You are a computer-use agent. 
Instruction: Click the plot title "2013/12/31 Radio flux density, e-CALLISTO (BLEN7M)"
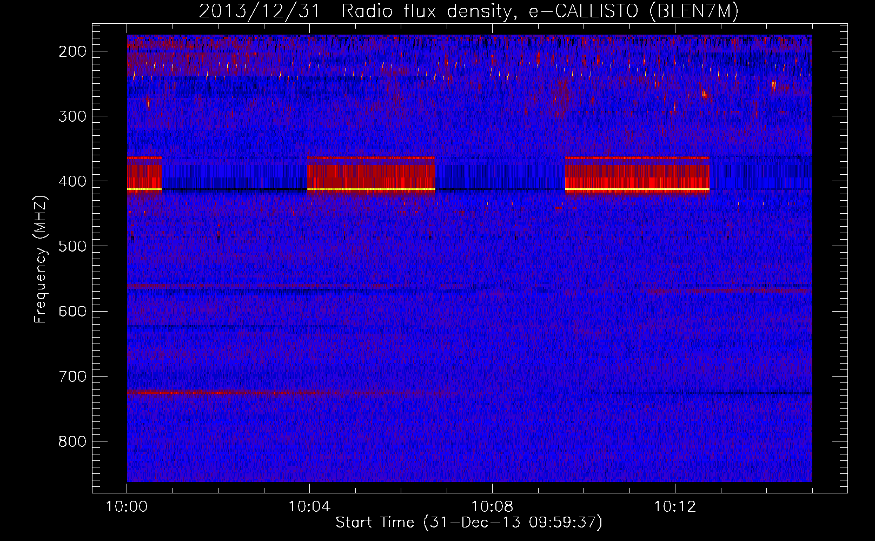469,11
